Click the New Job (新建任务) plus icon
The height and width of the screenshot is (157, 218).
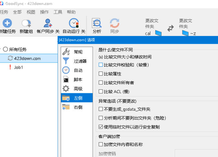click(7, 23)
